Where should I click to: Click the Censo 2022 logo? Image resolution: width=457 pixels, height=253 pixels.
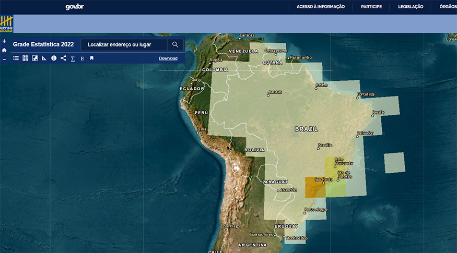click(6, 24)
